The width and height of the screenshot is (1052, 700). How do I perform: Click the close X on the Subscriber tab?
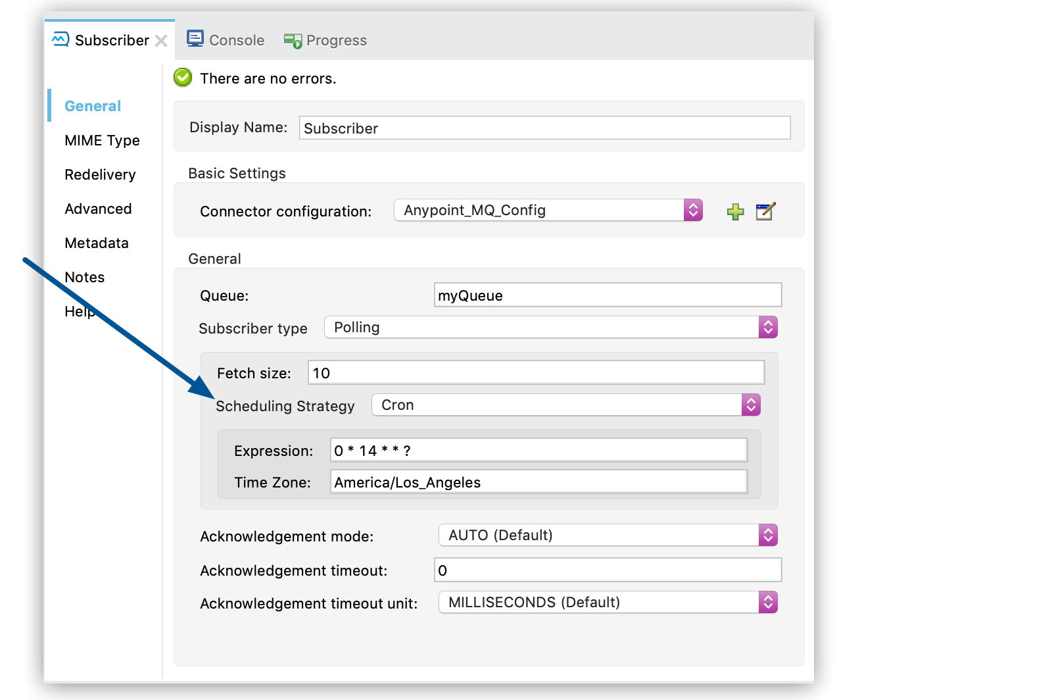(x=161, y=40)
